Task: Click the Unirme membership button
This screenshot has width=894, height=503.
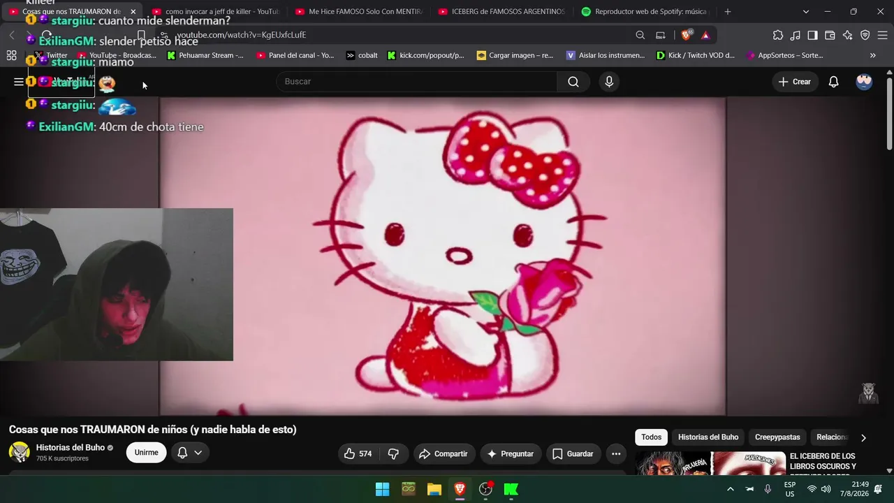Action: pos(146,453)
